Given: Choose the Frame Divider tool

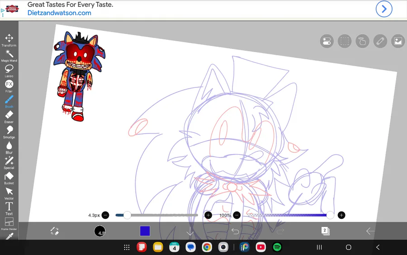Looking at the screenshot, I should pos(9,224).
